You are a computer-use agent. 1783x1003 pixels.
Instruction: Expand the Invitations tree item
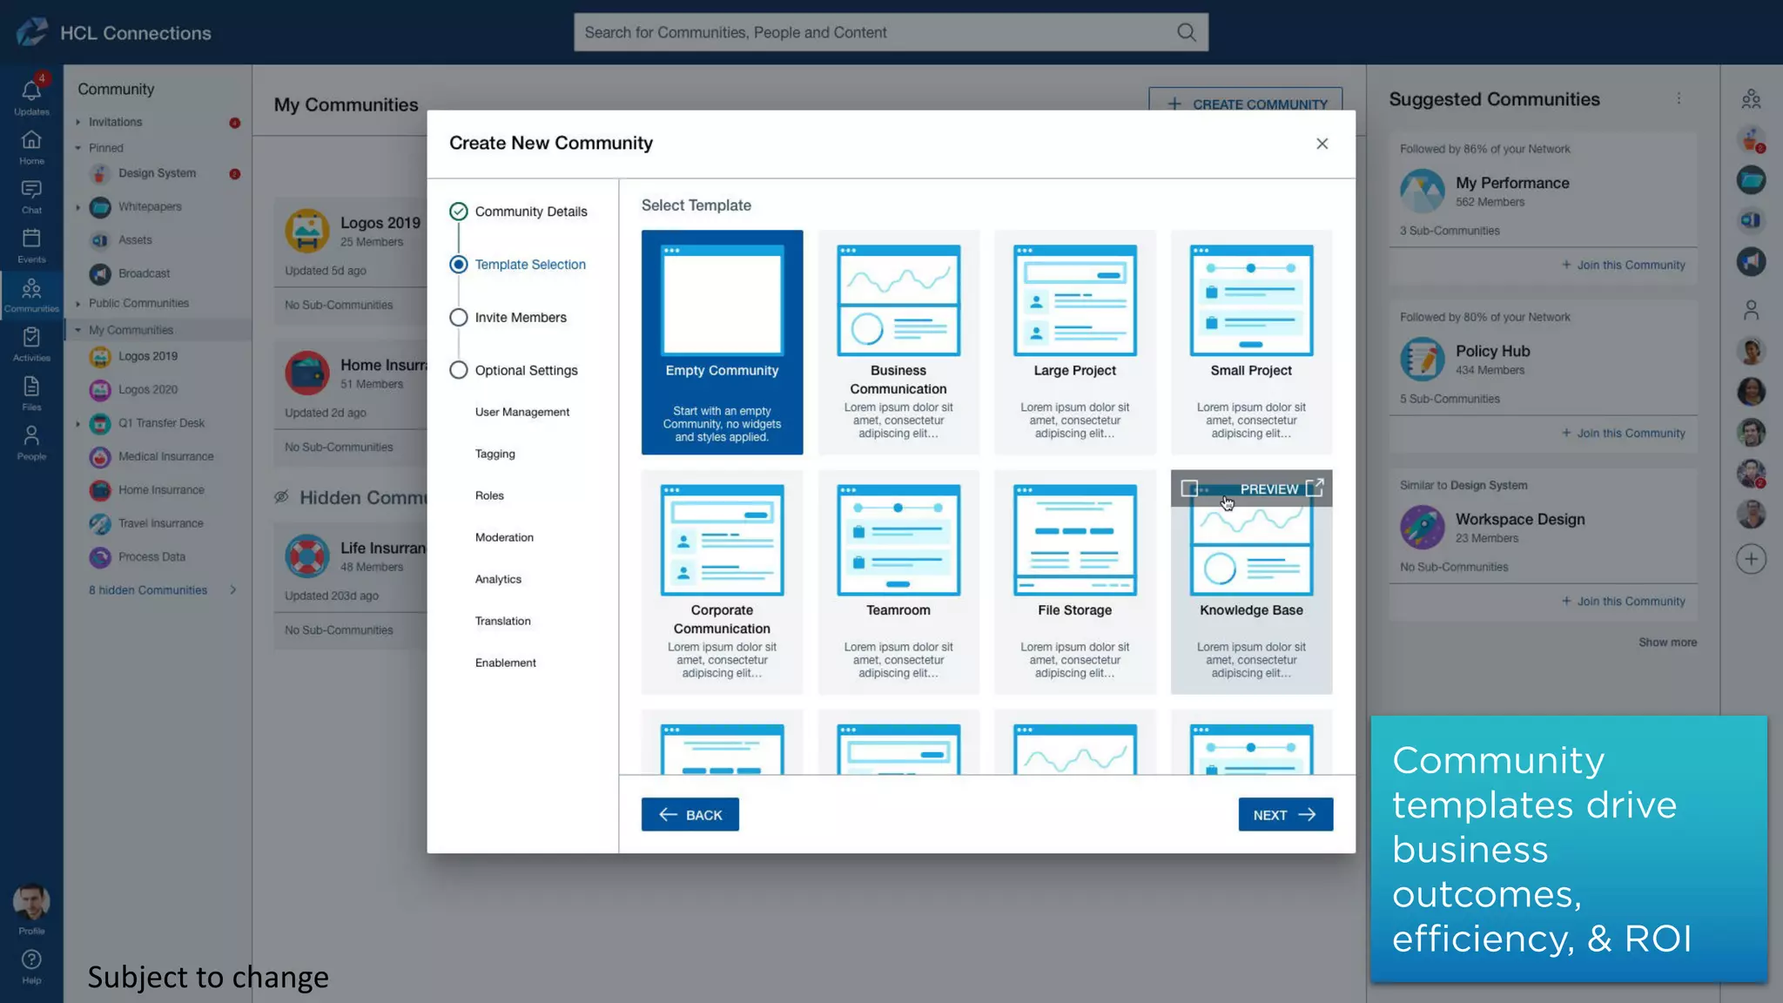point(77,122)
